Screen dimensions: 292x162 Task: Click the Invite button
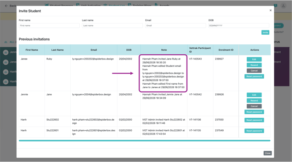(265, 33)
